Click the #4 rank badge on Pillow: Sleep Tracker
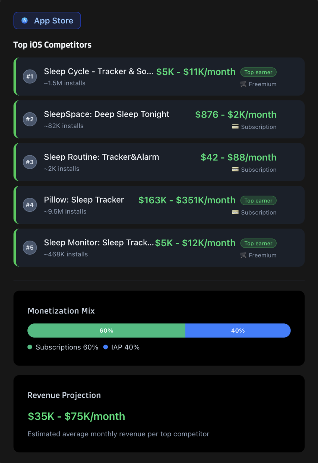The width and height of the screenshot is (318, 463). [x=30, y=205]
